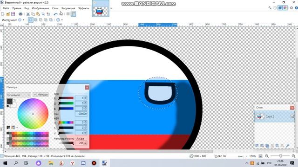Viewport: 298px width, 167px height.
Task: Click the deselect icon in toolbar
Action: pos(48,14)
